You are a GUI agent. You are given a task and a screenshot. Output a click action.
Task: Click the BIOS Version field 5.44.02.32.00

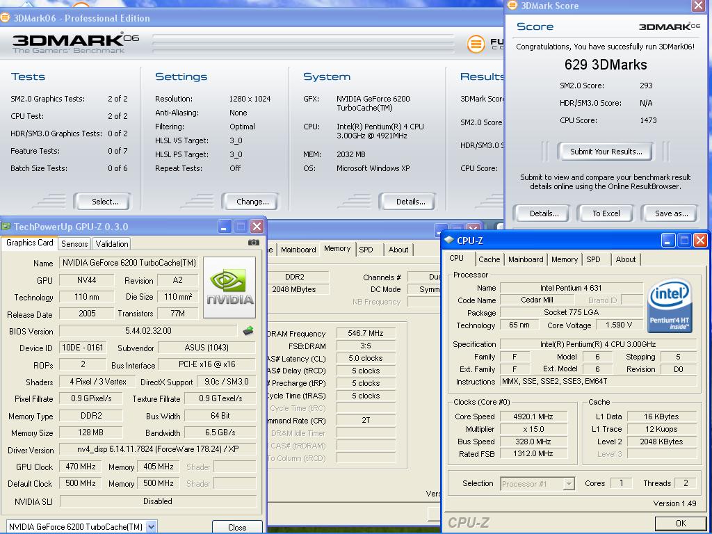click(x=148, y=331)
